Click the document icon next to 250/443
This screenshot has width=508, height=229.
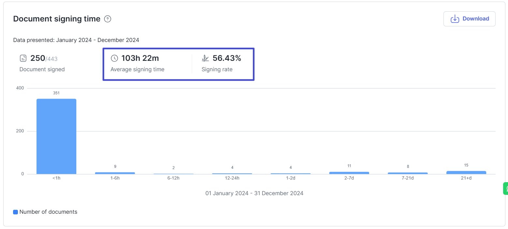[x=23, y=59]
